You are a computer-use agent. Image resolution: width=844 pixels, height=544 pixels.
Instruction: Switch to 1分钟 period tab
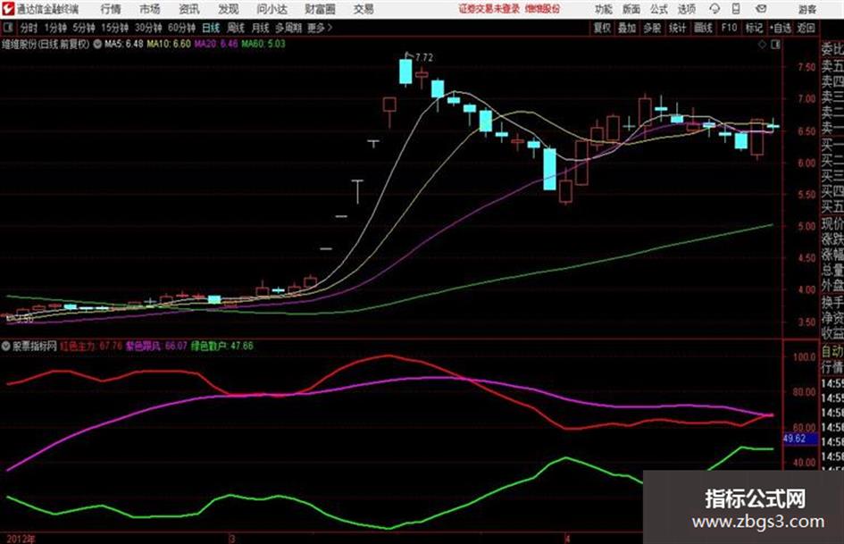pos(55,28)
